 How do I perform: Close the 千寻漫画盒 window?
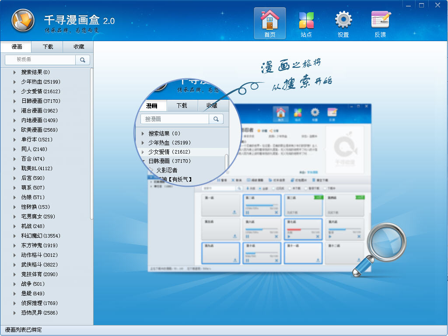click(x=437, y=5)
